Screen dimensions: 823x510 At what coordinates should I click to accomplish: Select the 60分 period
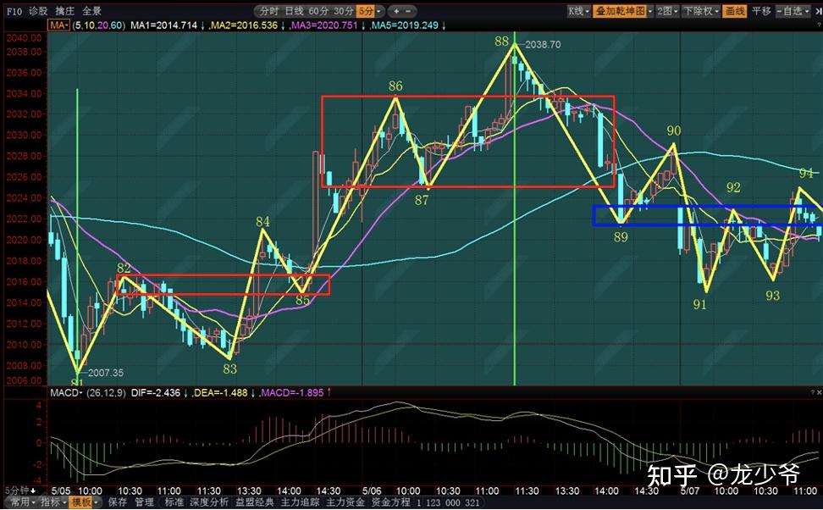click(x=319, y=11)
